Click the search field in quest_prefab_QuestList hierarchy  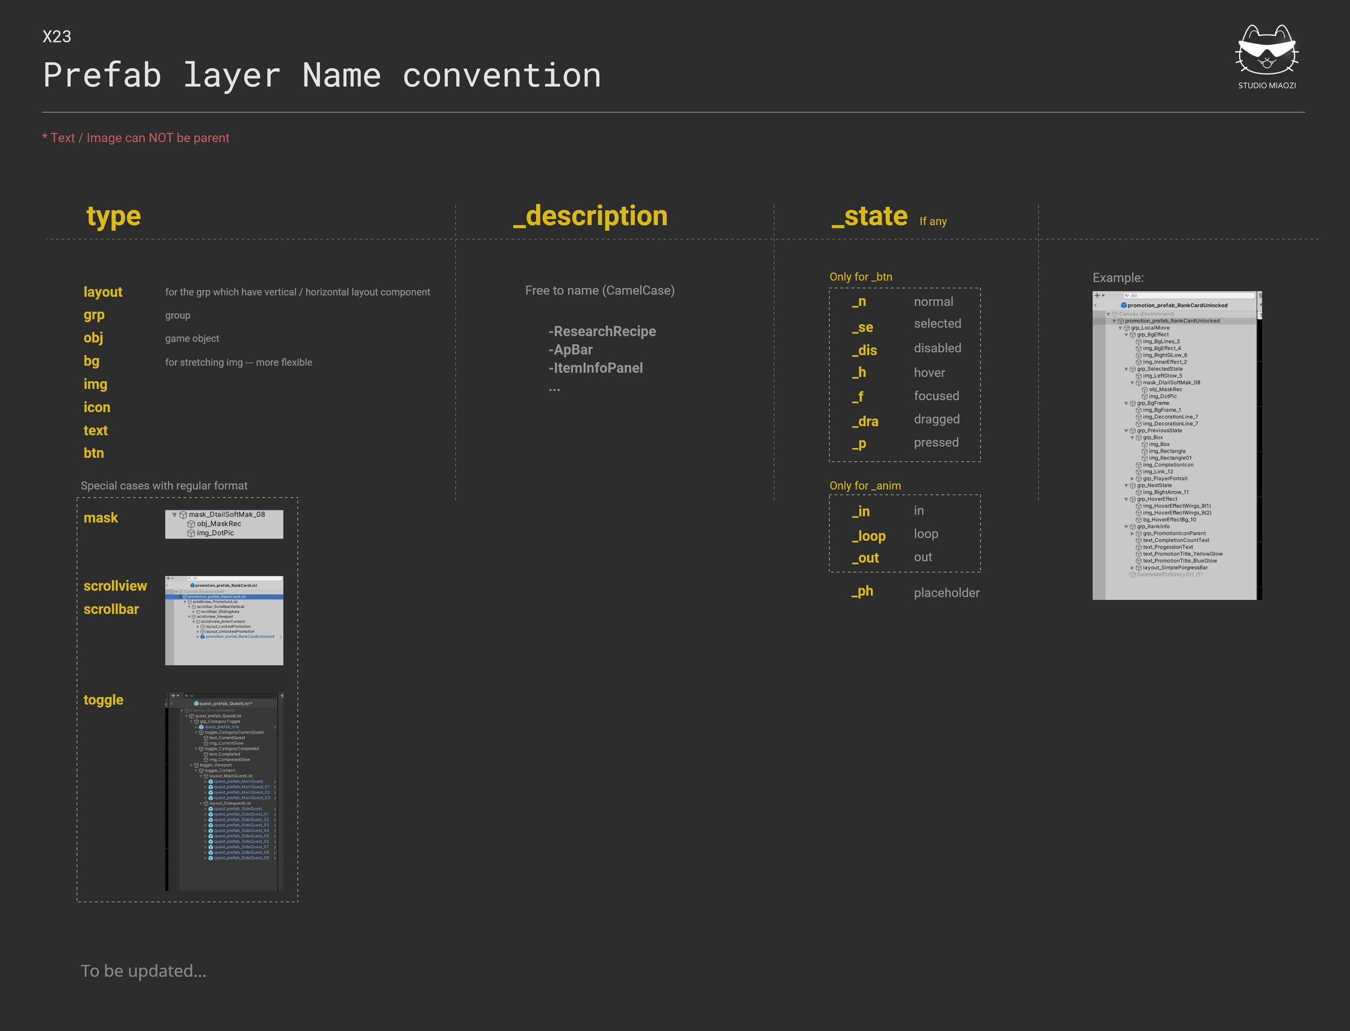[x=230, y=696]
